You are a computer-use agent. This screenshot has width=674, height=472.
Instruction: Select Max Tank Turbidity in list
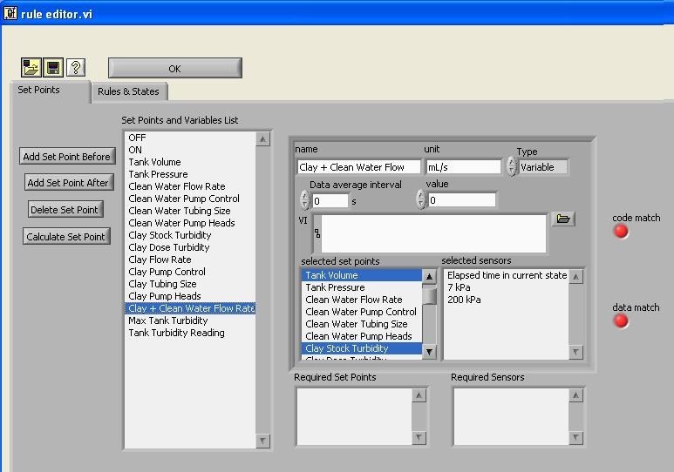190,320
